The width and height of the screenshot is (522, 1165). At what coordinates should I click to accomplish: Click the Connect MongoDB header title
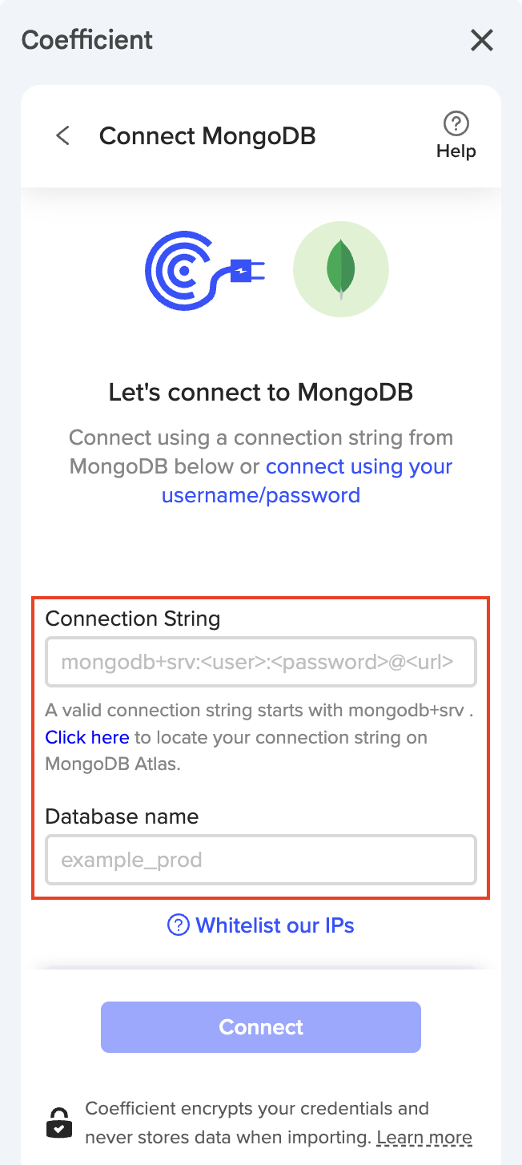tap(207, 136)
